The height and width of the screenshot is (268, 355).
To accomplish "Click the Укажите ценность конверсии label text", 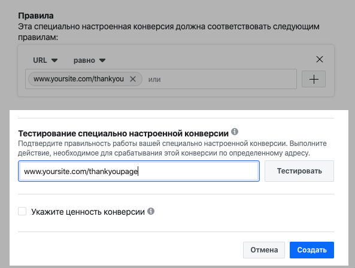I will click(88, 212).
